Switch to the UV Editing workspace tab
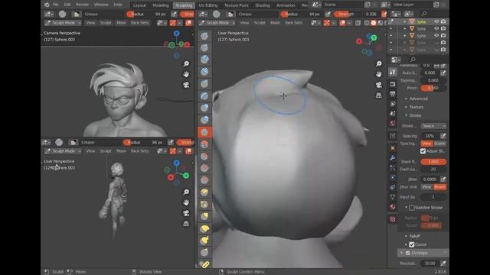Viewport: 490px width, 275px height. tap(207, 5)
